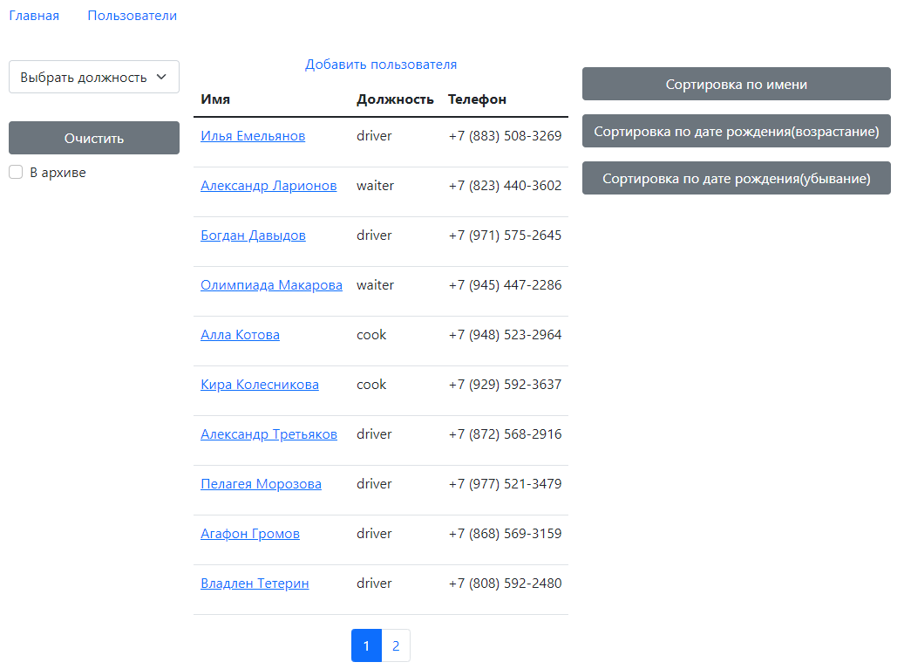Click phone +7 (971) 575-2645
The width and height of the screenshot is (904, 669).
(x=505, y=236)
